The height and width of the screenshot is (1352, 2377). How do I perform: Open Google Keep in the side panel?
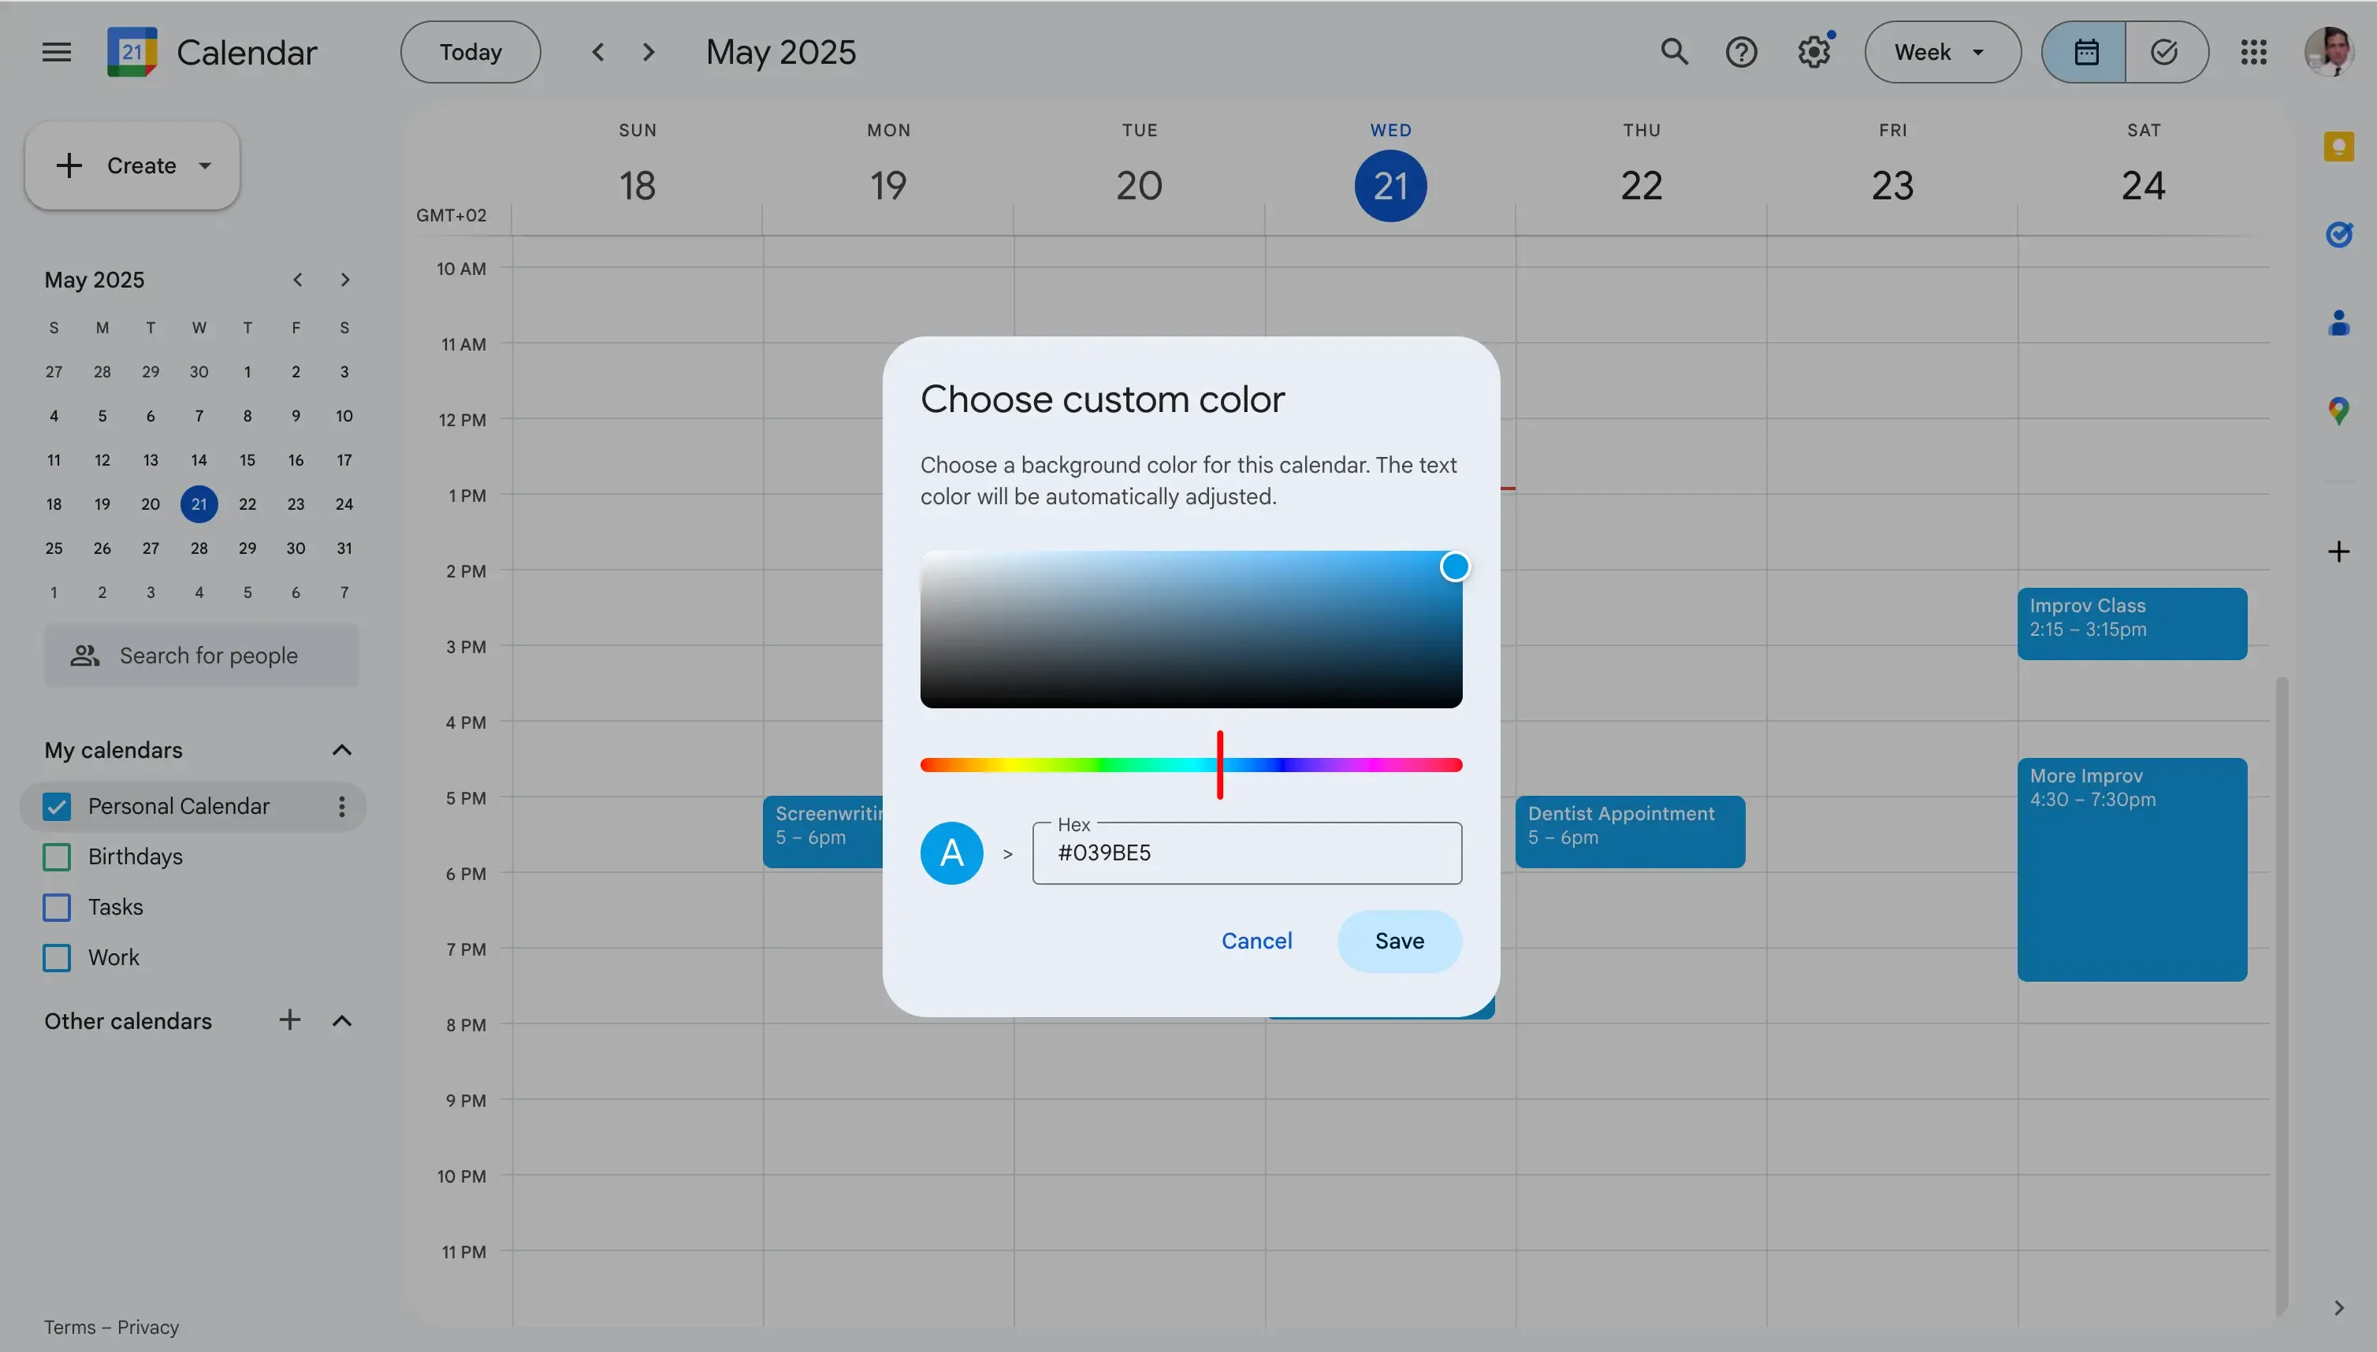pyautogui.click(x=2339, y=146)
